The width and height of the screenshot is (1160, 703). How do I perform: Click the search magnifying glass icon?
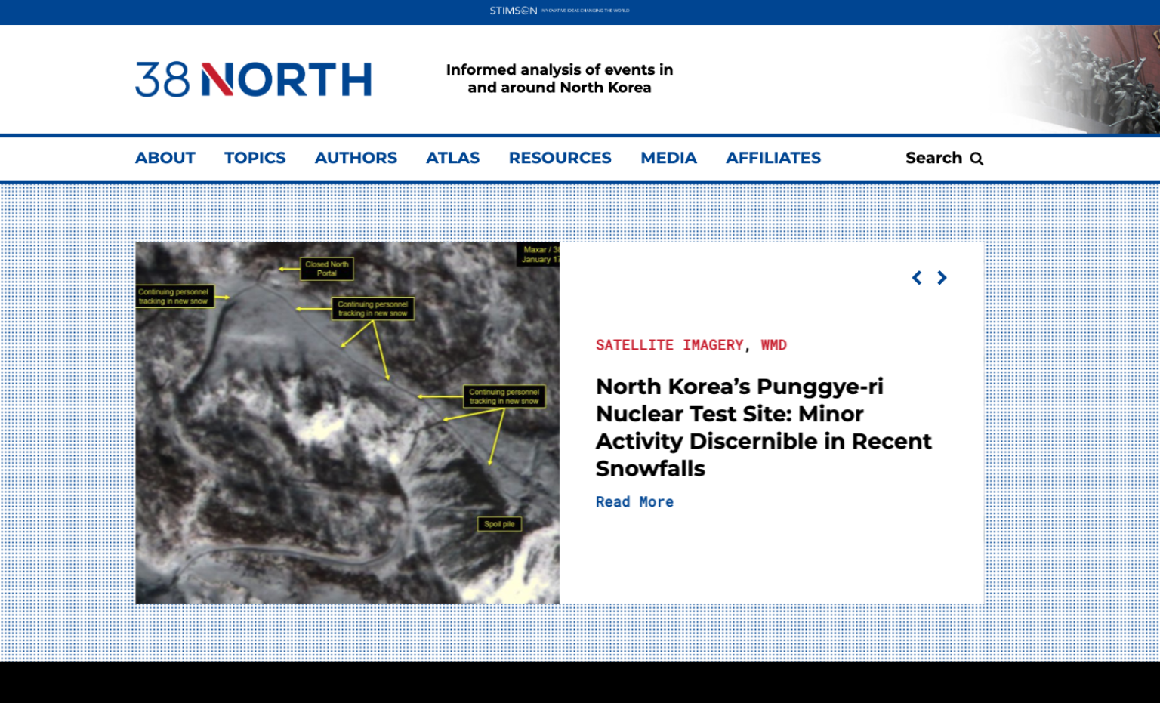pos(976,159)
